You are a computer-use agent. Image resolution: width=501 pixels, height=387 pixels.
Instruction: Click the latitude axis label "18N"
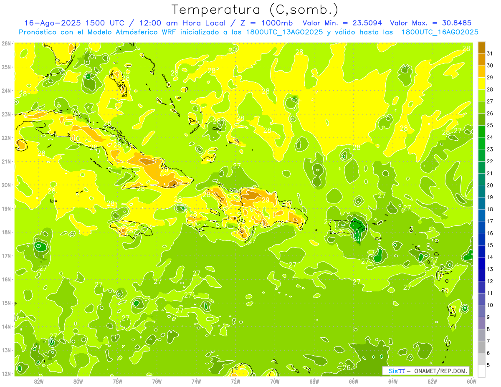click(x=6, y=232)
